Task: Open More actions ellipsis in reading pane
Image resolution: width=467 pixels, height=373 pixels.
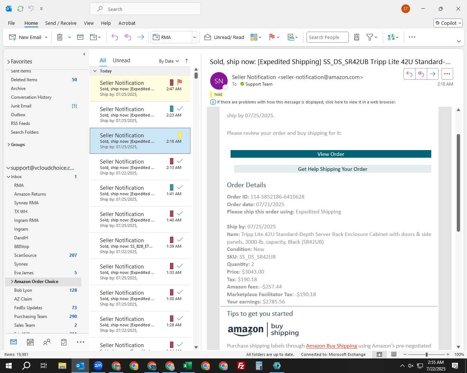Action: click(x=447, y=74)
